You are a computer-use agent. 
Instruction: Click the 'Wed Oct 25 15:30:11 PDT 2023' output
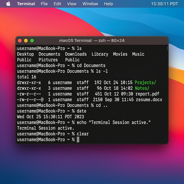click(51, 117)
